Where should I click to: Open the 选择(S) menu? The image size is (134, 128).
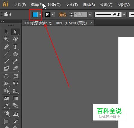click(x=89, y=5)
